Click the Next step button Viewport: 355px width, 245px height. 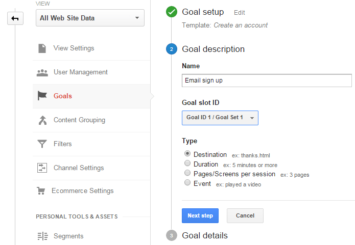click(x=200, y=215)
